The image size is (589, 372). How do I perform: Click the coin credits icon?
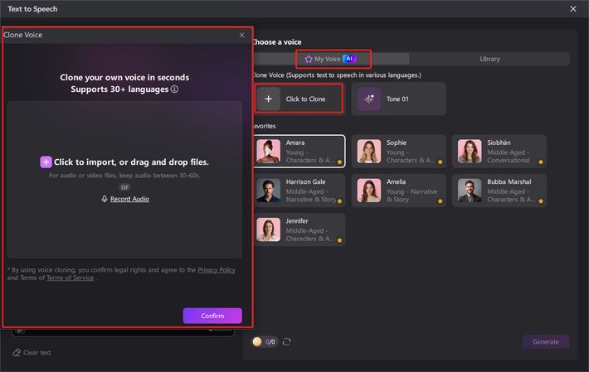257,341
